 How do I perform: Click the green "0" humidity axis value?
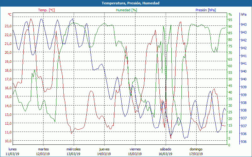pyautogui.click(x=229, y=145)
